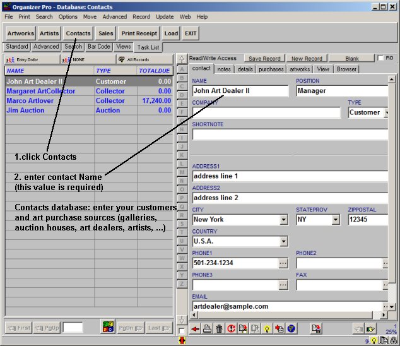This screenshot has width=400, height=346.
Task: Select the Jim Auction record row
Action: 88,110
